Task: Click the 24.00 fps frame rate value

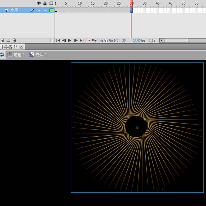Action: point(137,41)
